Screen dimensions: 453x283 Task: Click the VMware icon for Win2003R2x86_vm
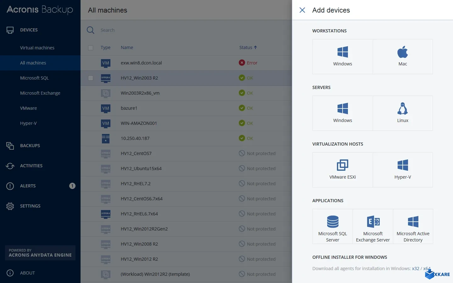pos(106,93)
